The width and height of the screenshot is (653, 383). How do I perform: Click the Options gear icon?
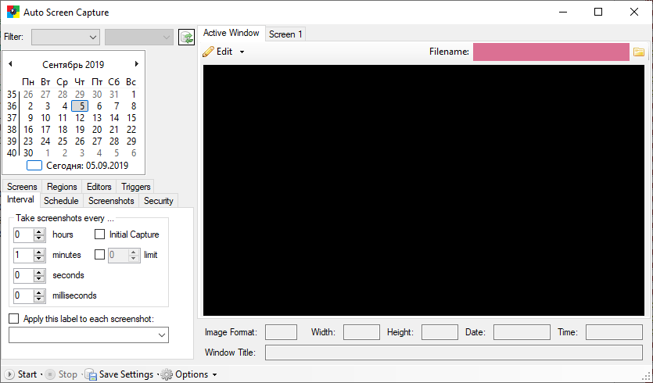pos(167,374)
